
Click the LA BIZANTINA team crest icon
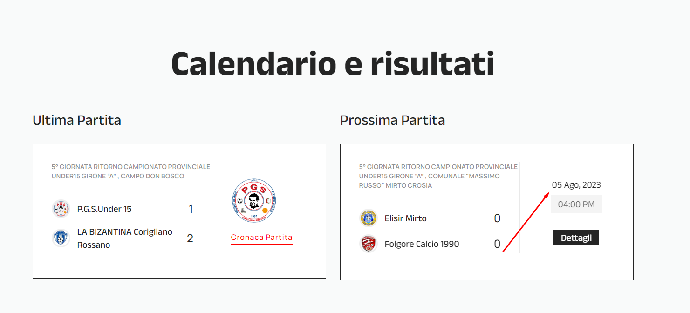(61, 238)
